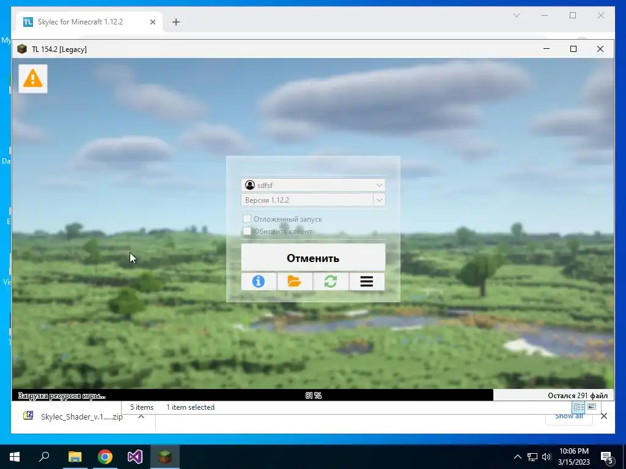626x469 pixels.
Task: Open Visual Studio from taskbar
Action: (x=135, y=457)
